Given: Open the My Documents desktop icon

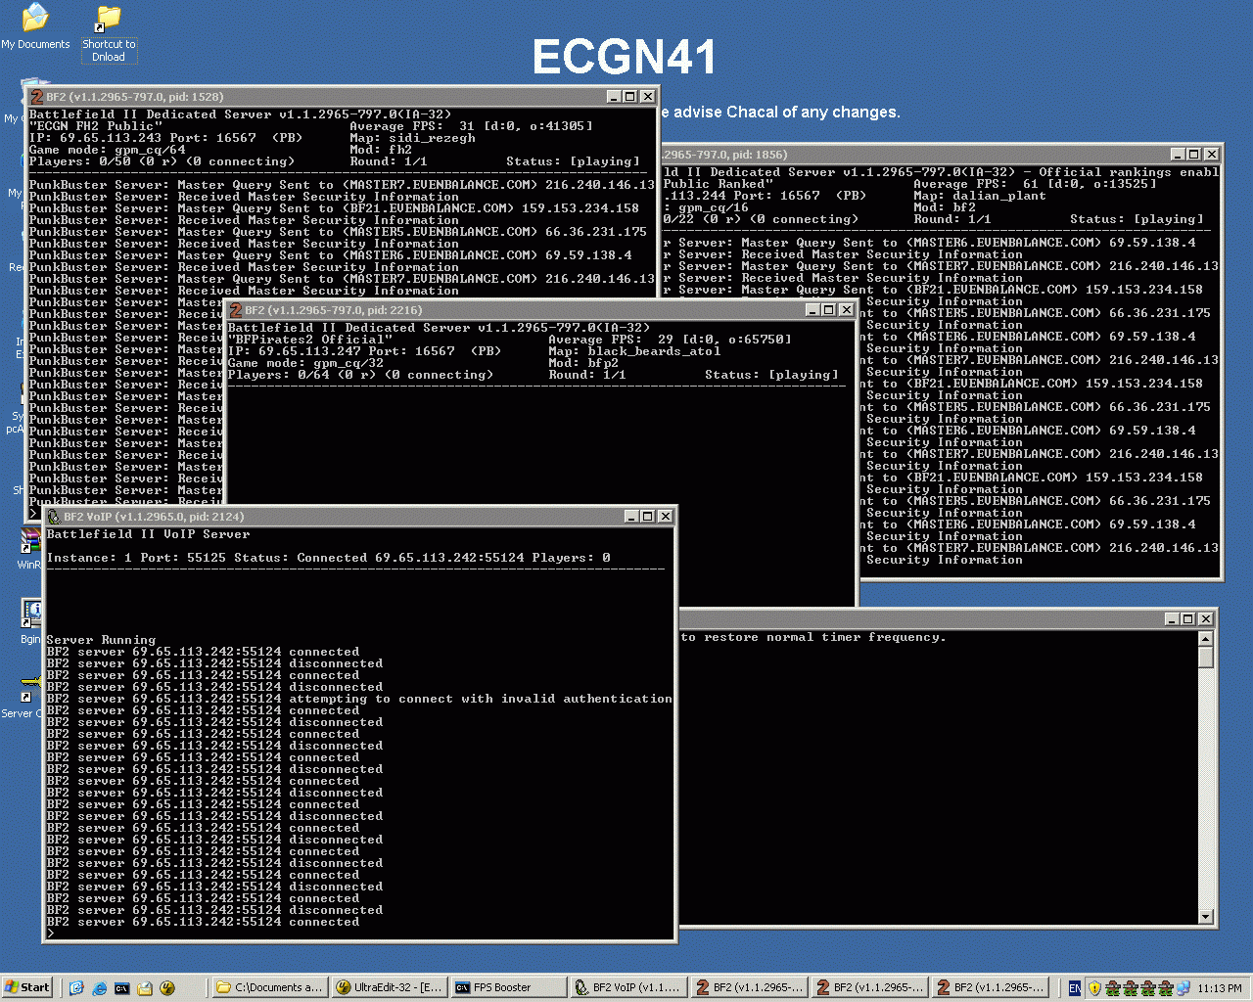Looking at the screenshot, I should pos(35,26).
